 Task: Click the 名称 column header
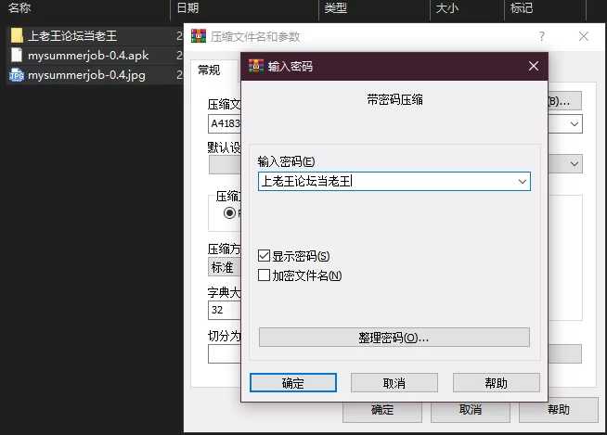click(x=19, y=7)
